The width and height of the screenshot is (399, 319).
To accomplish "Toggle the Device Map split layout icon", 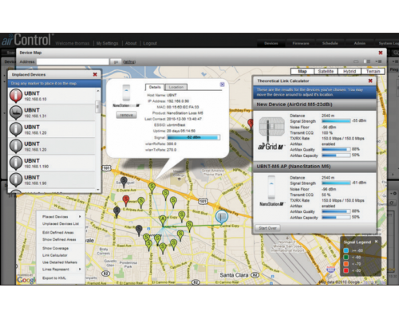I will [367, 61].
